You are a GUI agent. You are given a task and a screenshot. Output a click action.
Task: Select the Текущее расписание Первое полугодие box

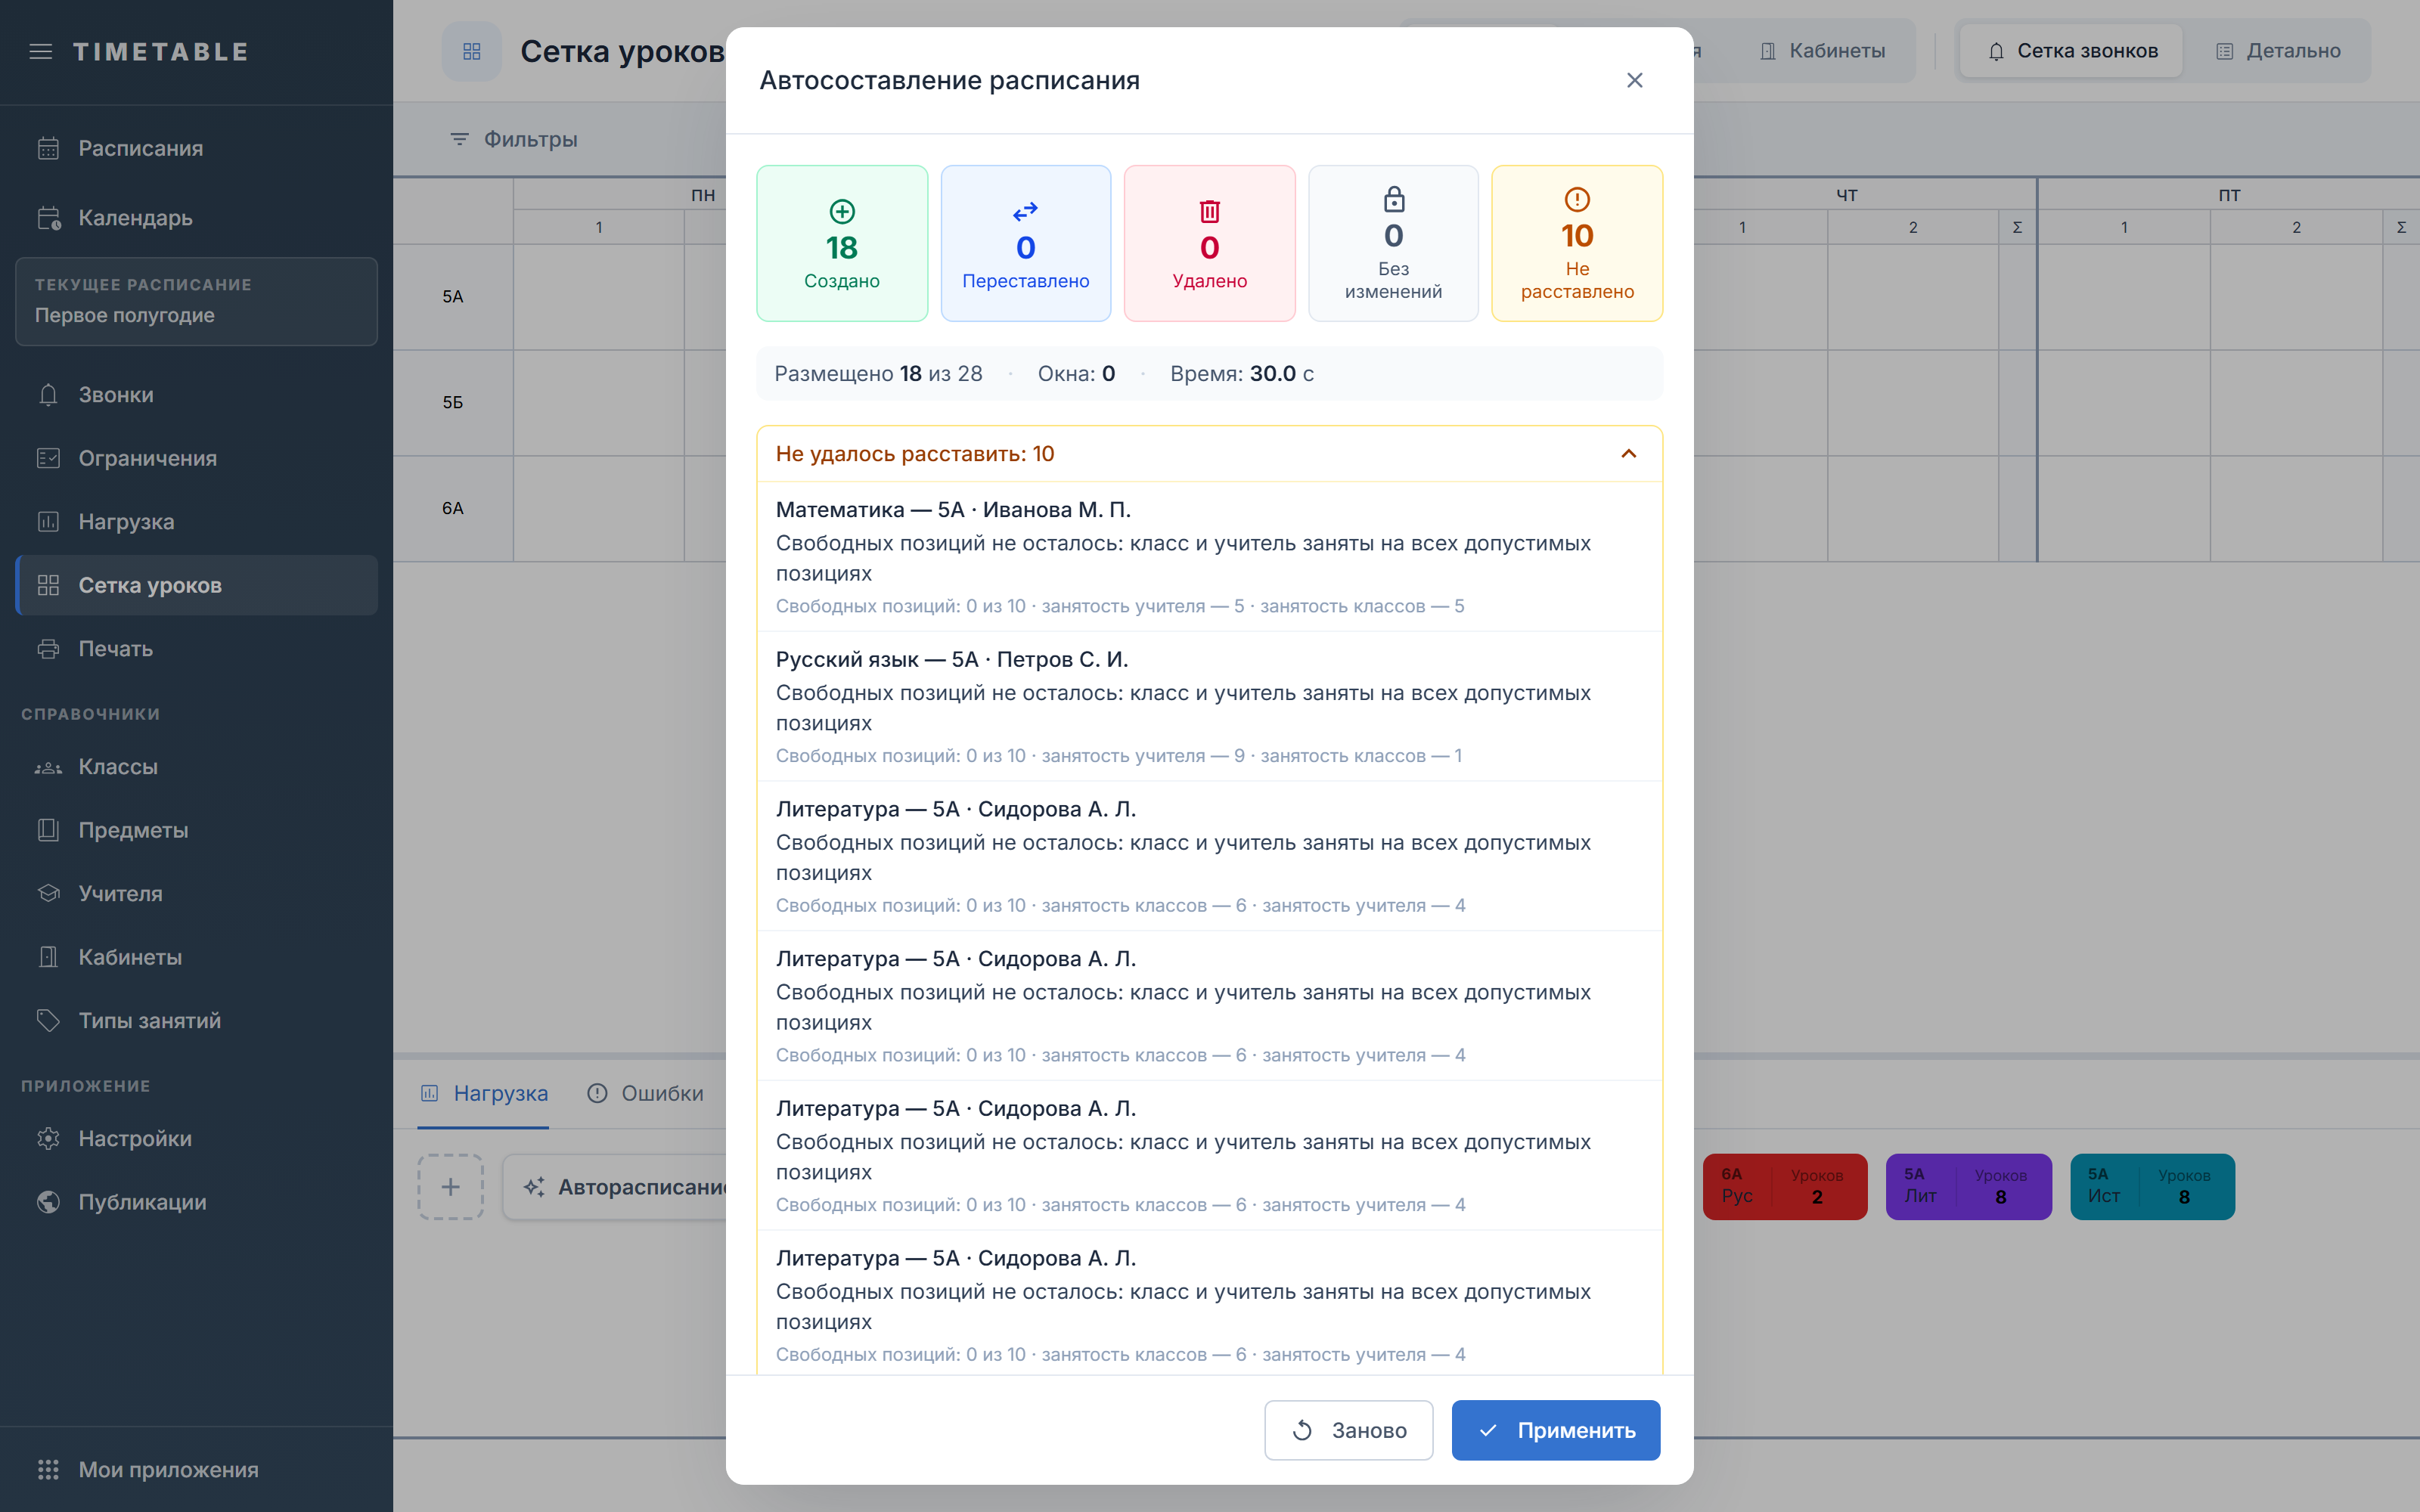click(196, 301)
